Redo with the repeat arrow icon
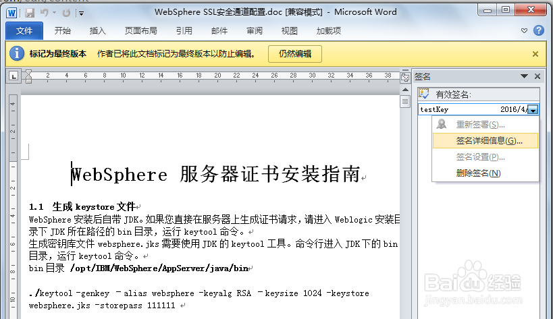The image size is (553, 319). [x=66, y=13]
